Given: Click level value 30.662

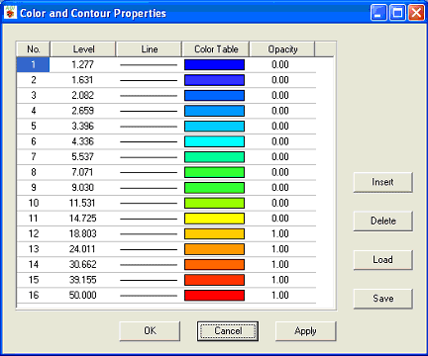Looking at the screenshot, I should pyautogui.click(x=82, y=265).
